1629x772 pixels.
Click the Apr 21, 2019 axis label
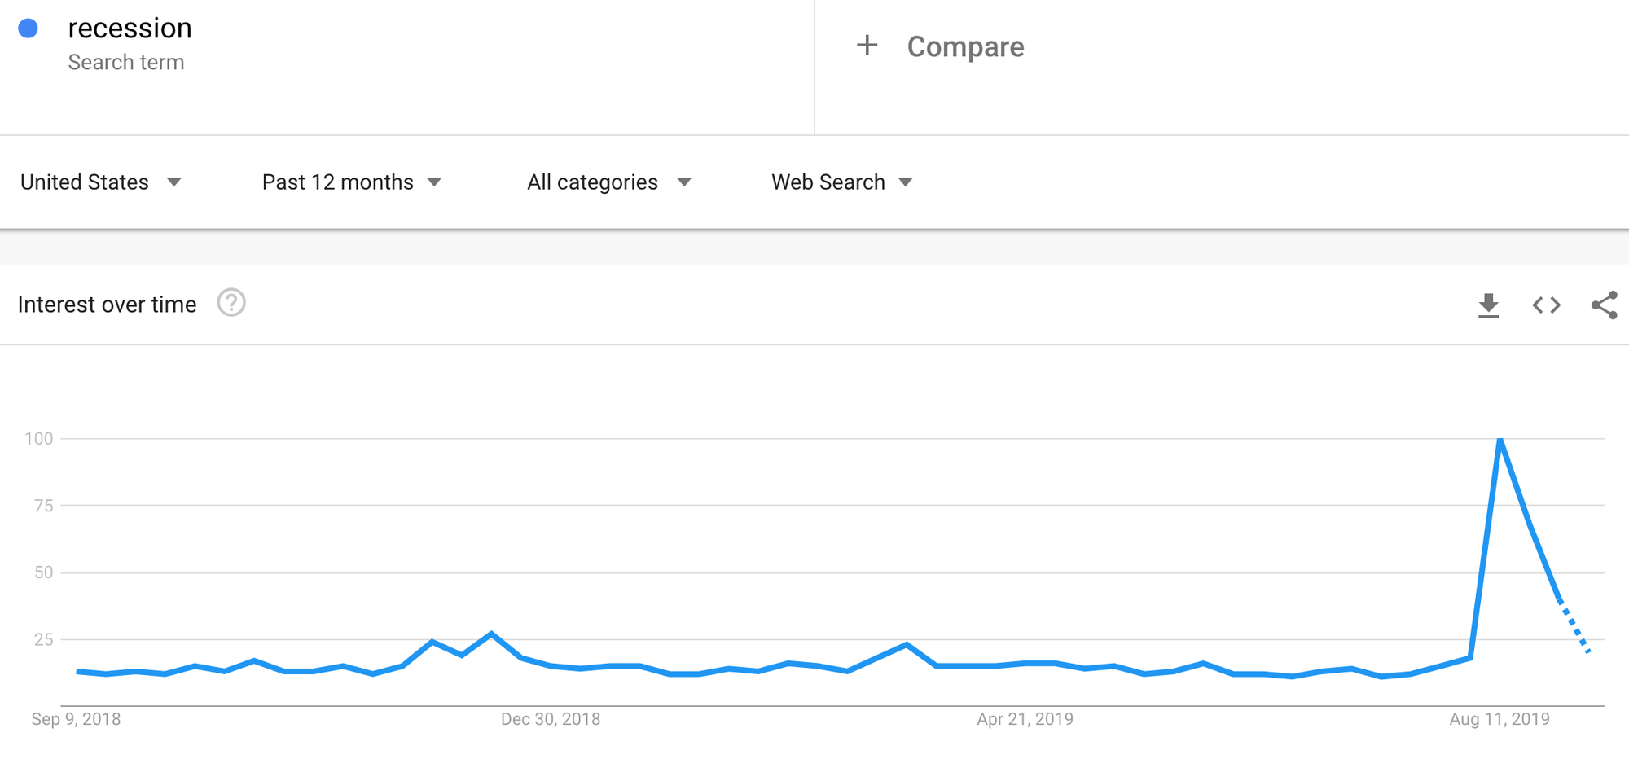point(1025,719)
